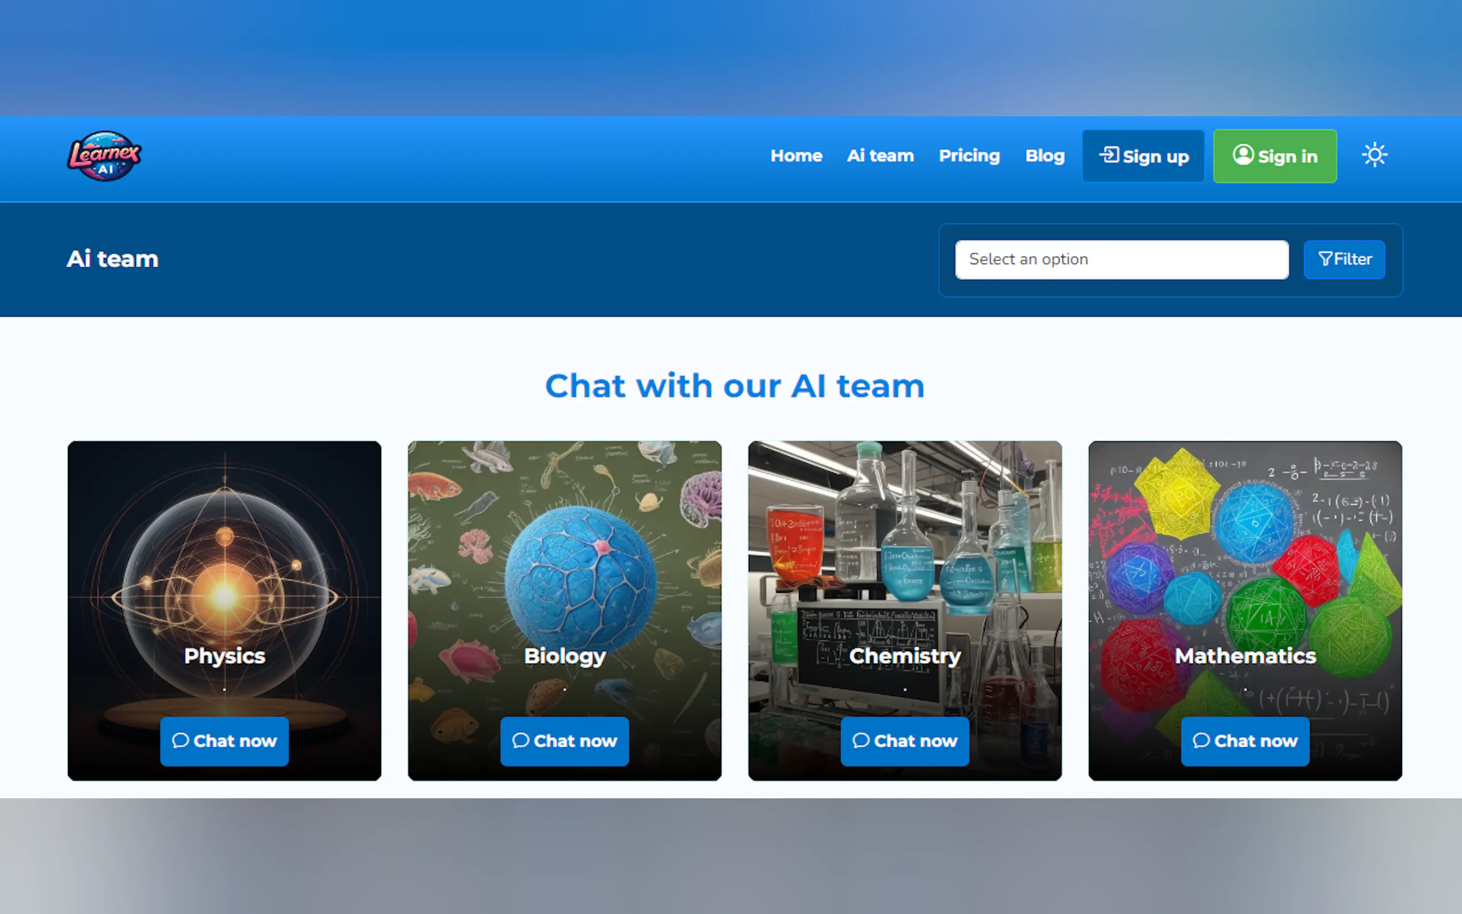Click the Chemistry chat bubble icon
Image resolution: width=1462 pixels, height=914 pixels.
[861, 741]
